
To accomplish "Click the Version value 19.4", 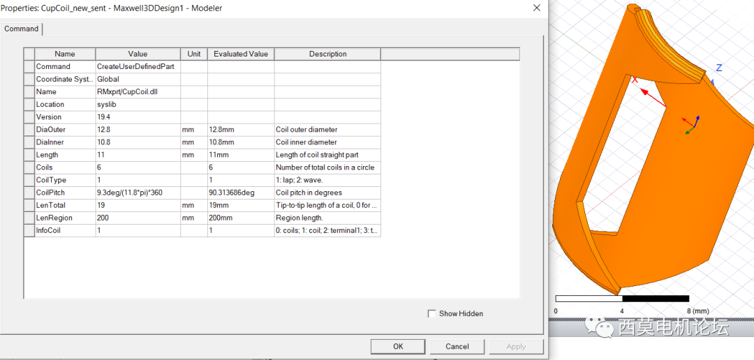I will click(138, 117).
